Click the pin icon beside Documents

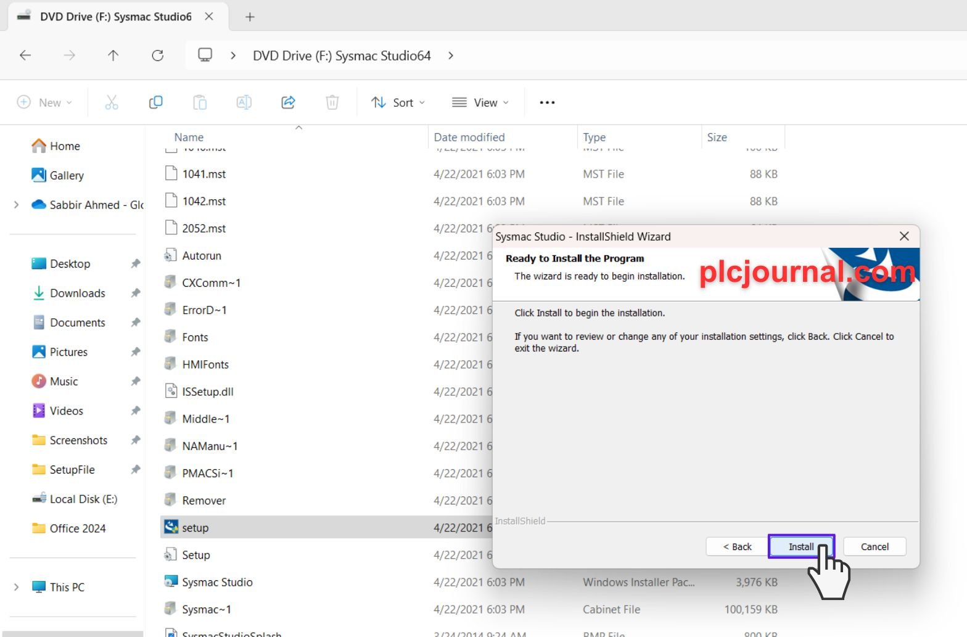(x=136, y=323)
